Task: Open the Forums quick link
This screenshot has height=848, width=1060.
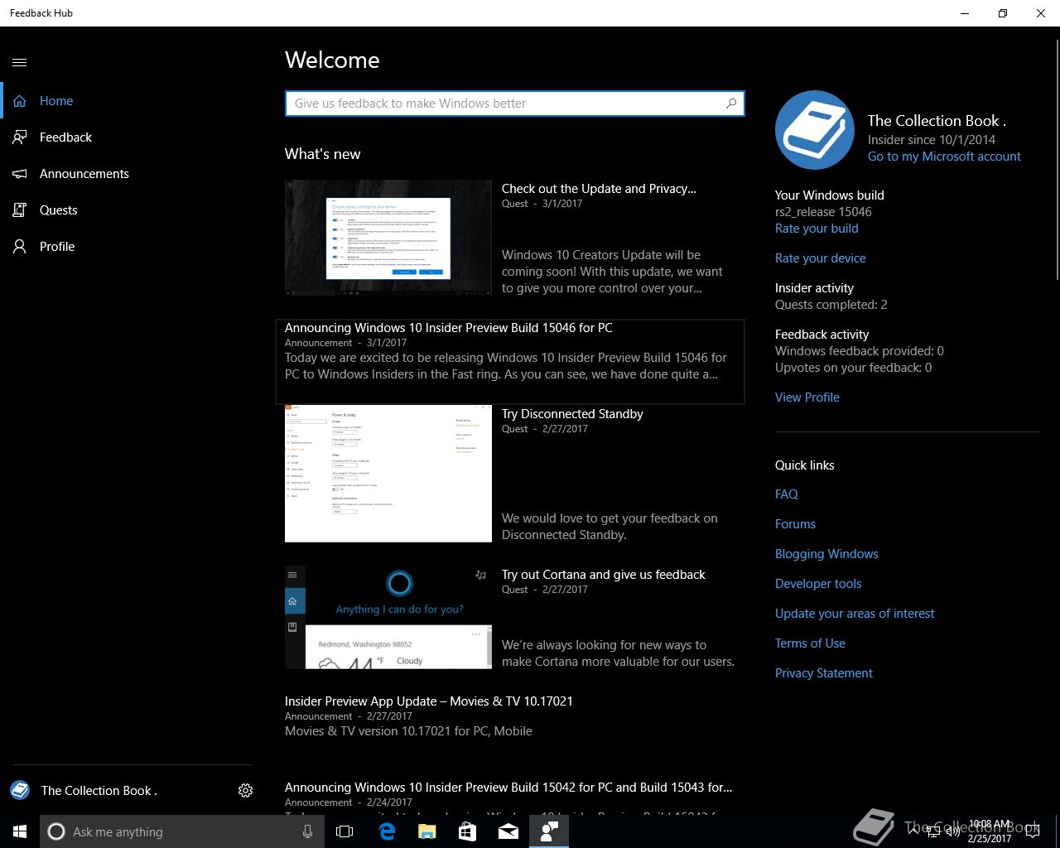Action: pyautogui.click(x=795, y=524)
